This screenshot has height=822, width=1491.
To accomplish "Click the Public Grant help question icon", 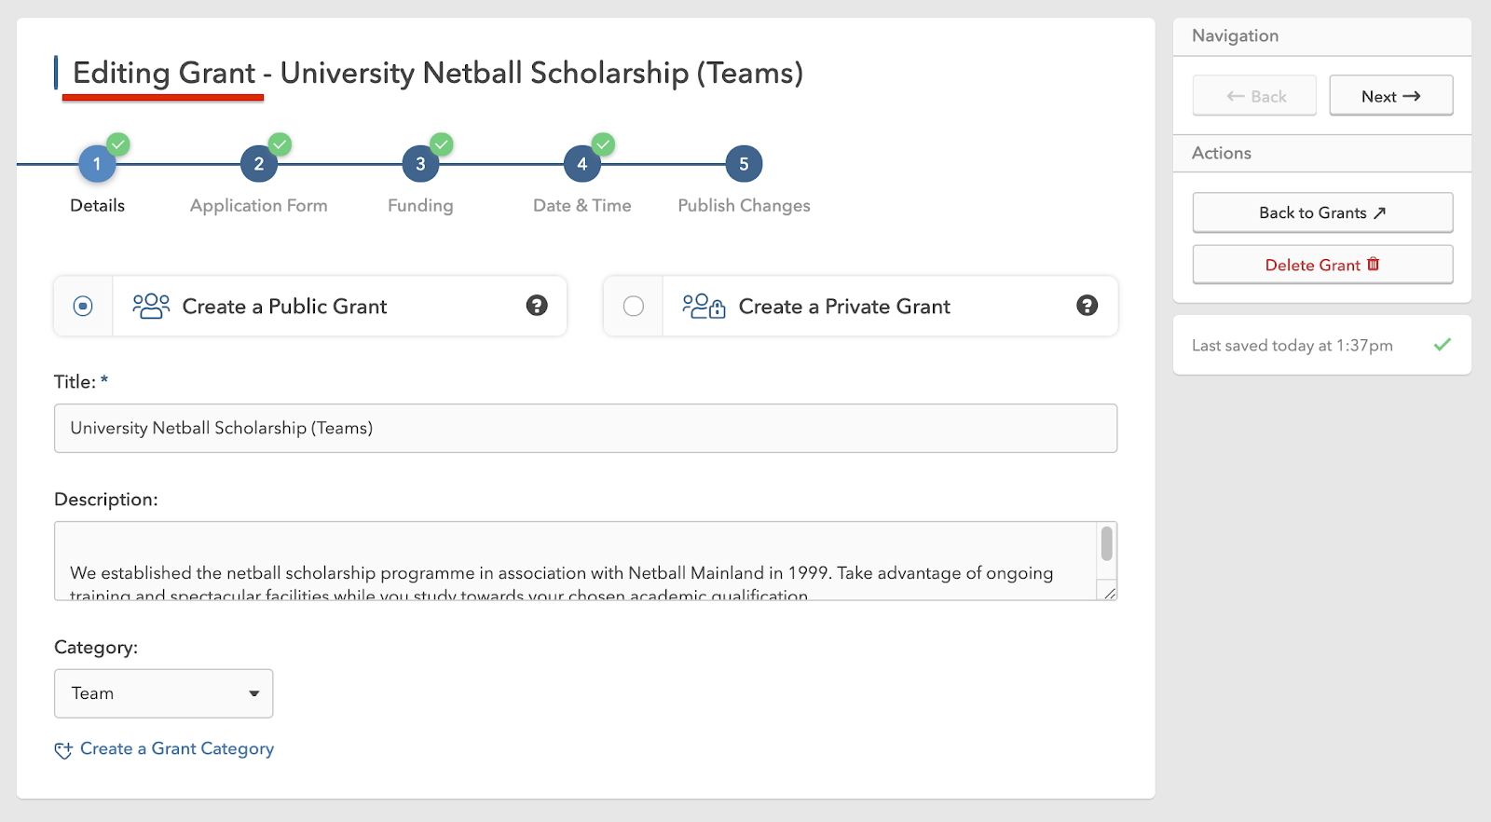I will click(537, 306).
